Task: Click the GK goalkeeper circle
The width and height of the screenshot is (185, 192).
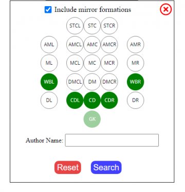Action: [x=92, y=119]
